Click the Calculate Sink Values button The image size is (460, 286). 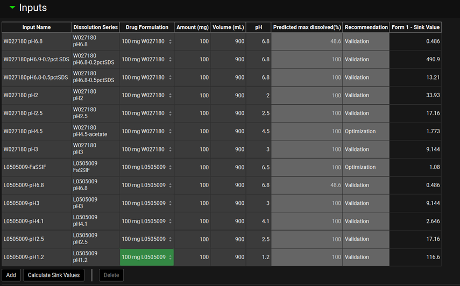tap(54, 275)
